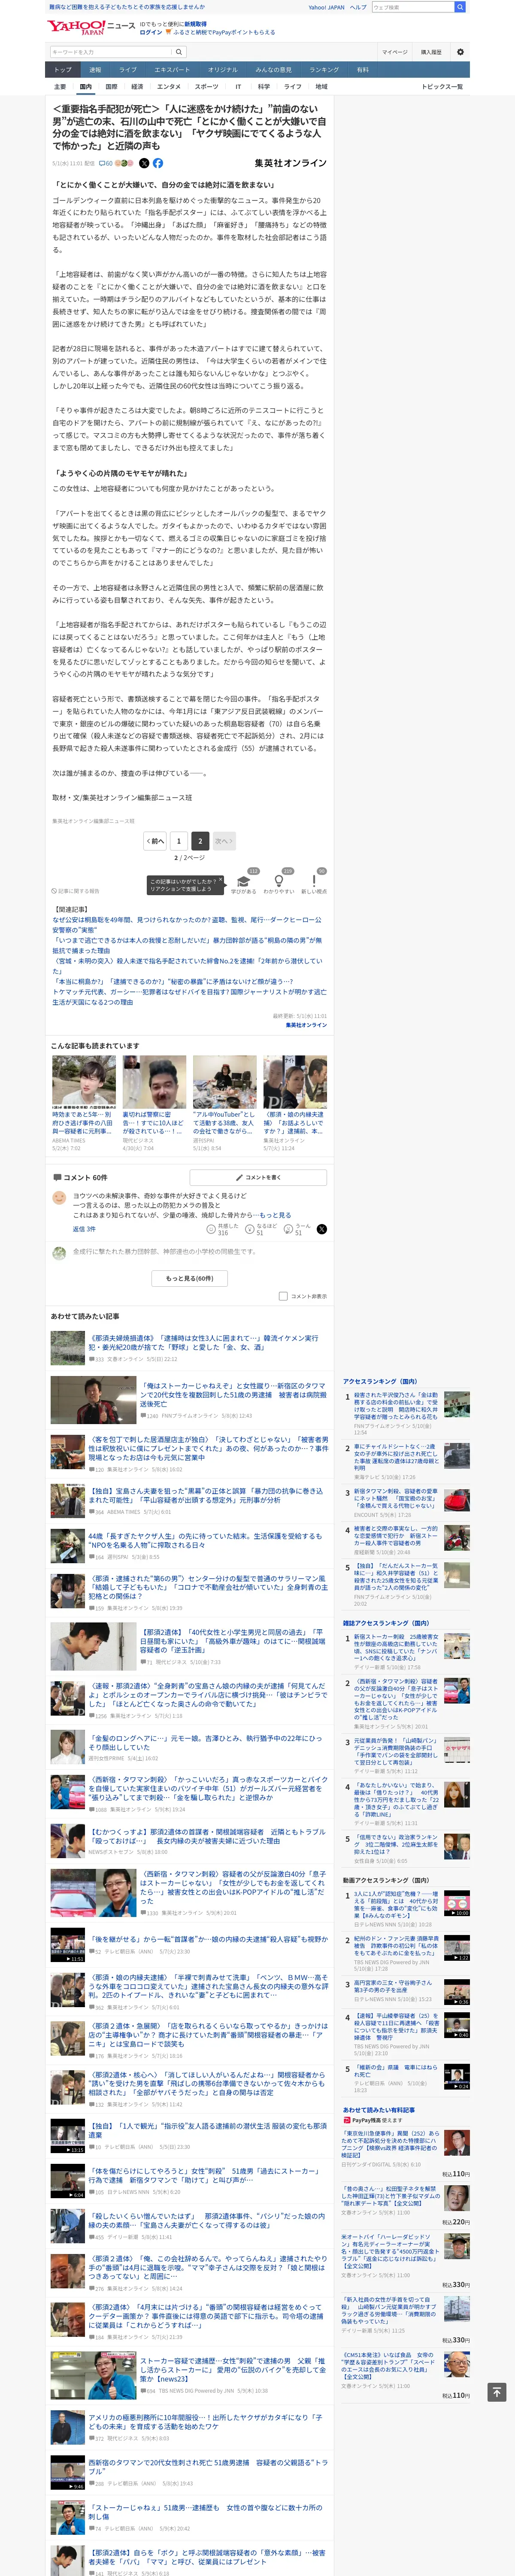Click the keyword search magnifier icon

(179, 52)
